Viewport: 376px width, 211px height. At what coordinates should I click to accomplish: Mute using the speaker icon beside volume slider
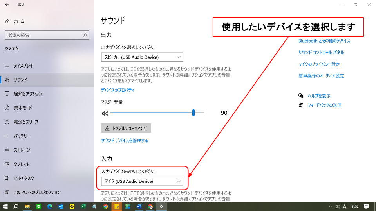click(105, 113)
